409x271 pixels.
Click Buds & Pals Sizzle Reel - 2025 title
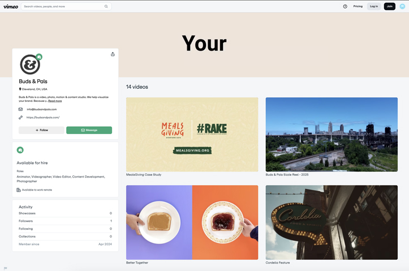[x=287, y=175]
